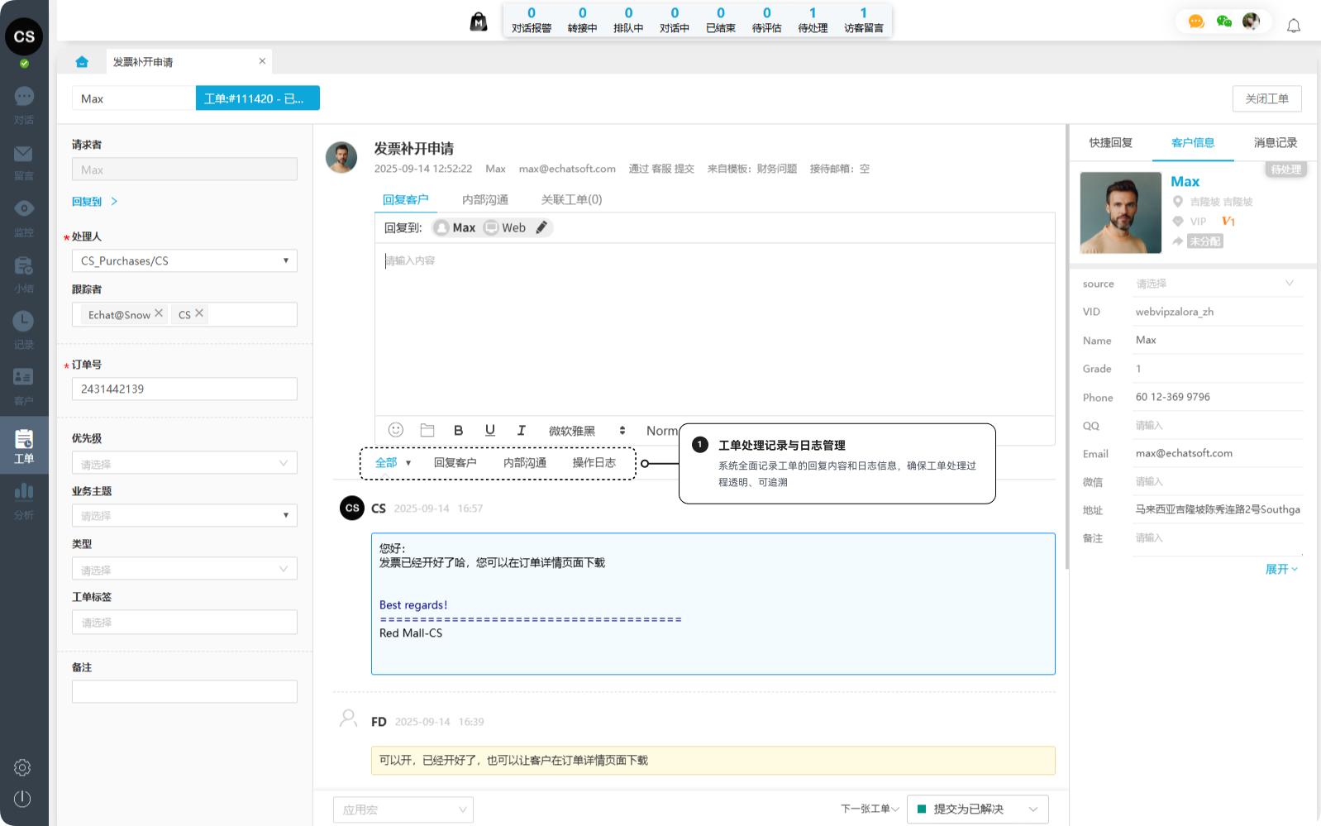Screen dimensions: 1321x826
Task: Click the 订单号 input field
Action: [184, 389]
